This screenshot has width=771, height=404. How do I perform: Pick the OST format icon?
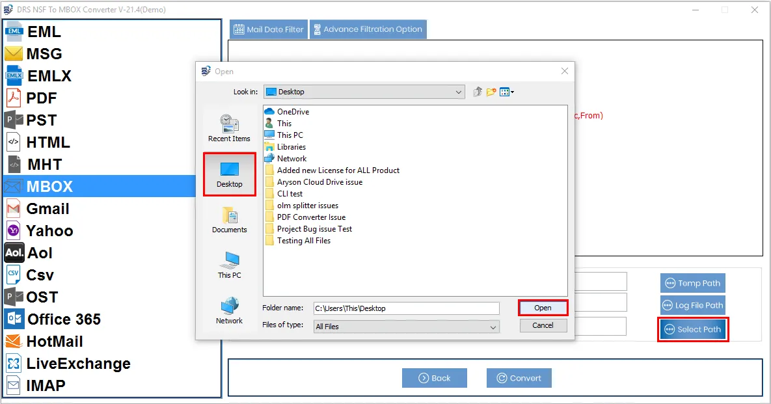14,297
